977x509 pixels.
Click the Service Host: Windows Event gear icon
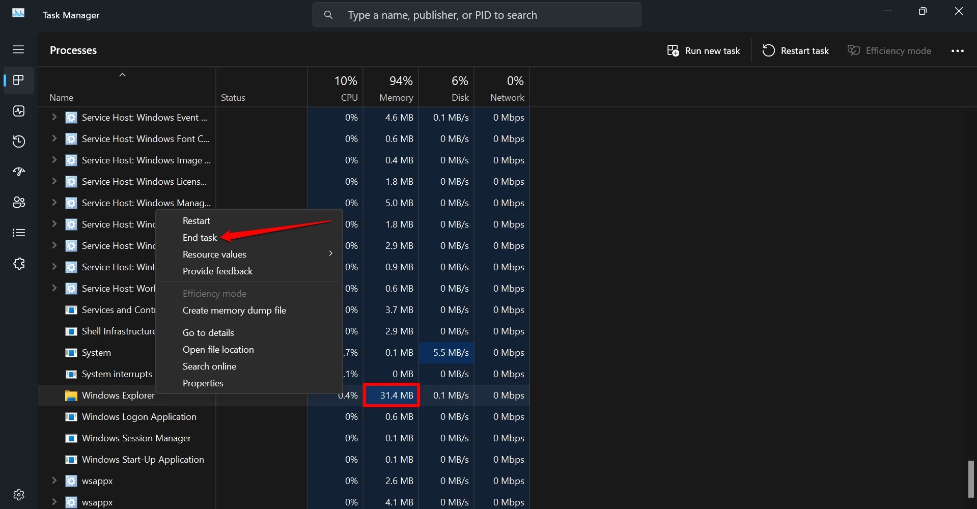point(71,118)
